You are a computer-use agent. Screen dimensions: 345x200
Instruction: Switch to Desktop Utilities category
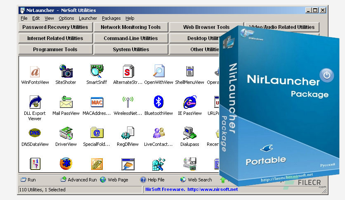[x=195, y=38]
